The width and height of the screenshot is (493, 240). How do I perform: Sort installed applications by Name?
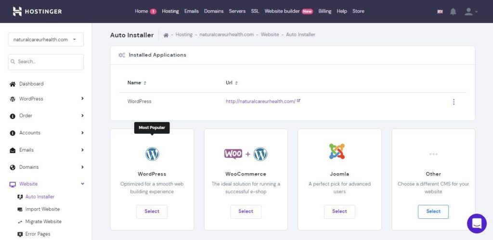pyautogui.click(x=137, y=83)
